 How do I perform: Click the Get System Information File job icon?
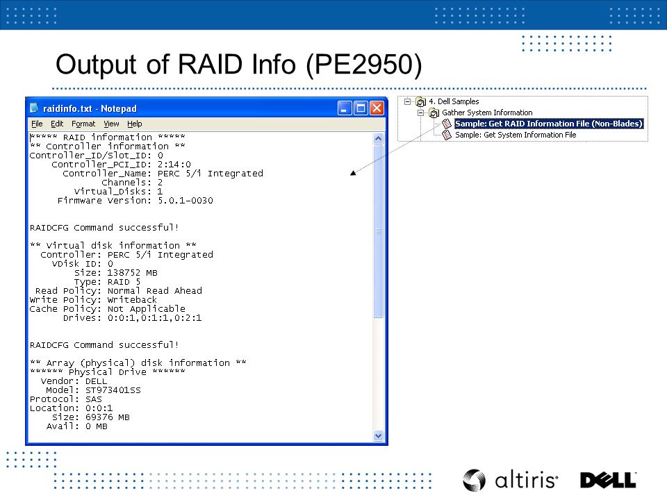coord(447,135)
